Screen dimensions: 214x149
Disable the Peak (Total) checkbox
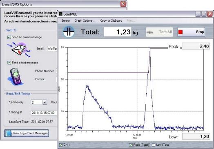pyautogui.click(x=131, y=144)
